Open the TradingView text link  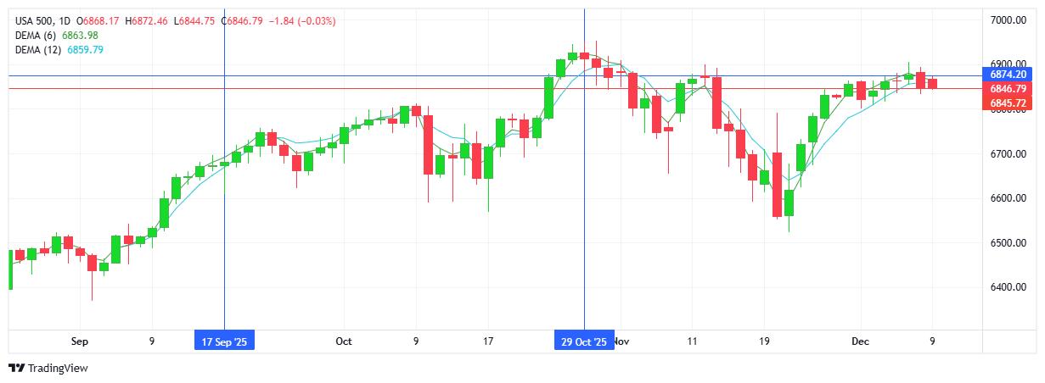click(x=58, y=369)
